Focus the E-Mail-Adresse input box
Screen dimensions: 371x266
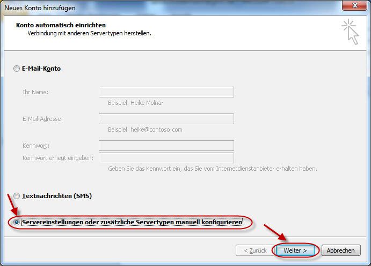[x=166, y=119]
